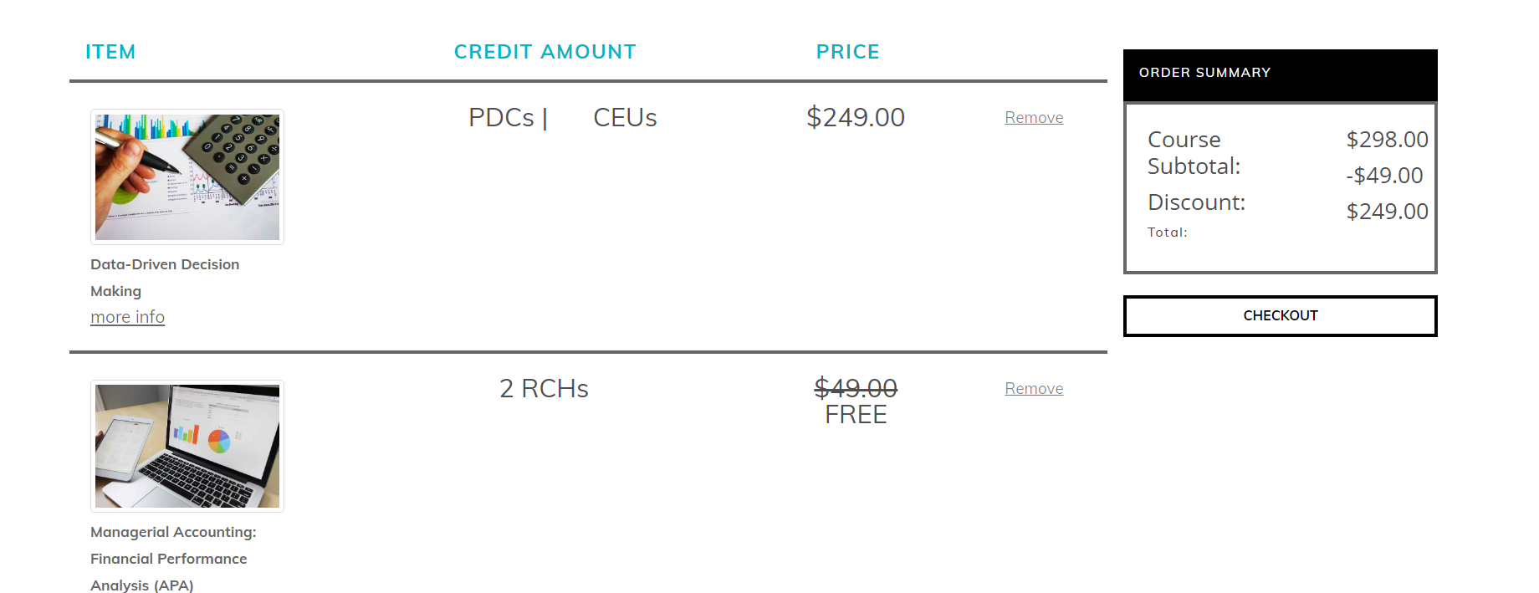Click the FREE price label
This screenshot has height=593, width=1539.
[x=856, y=415]
